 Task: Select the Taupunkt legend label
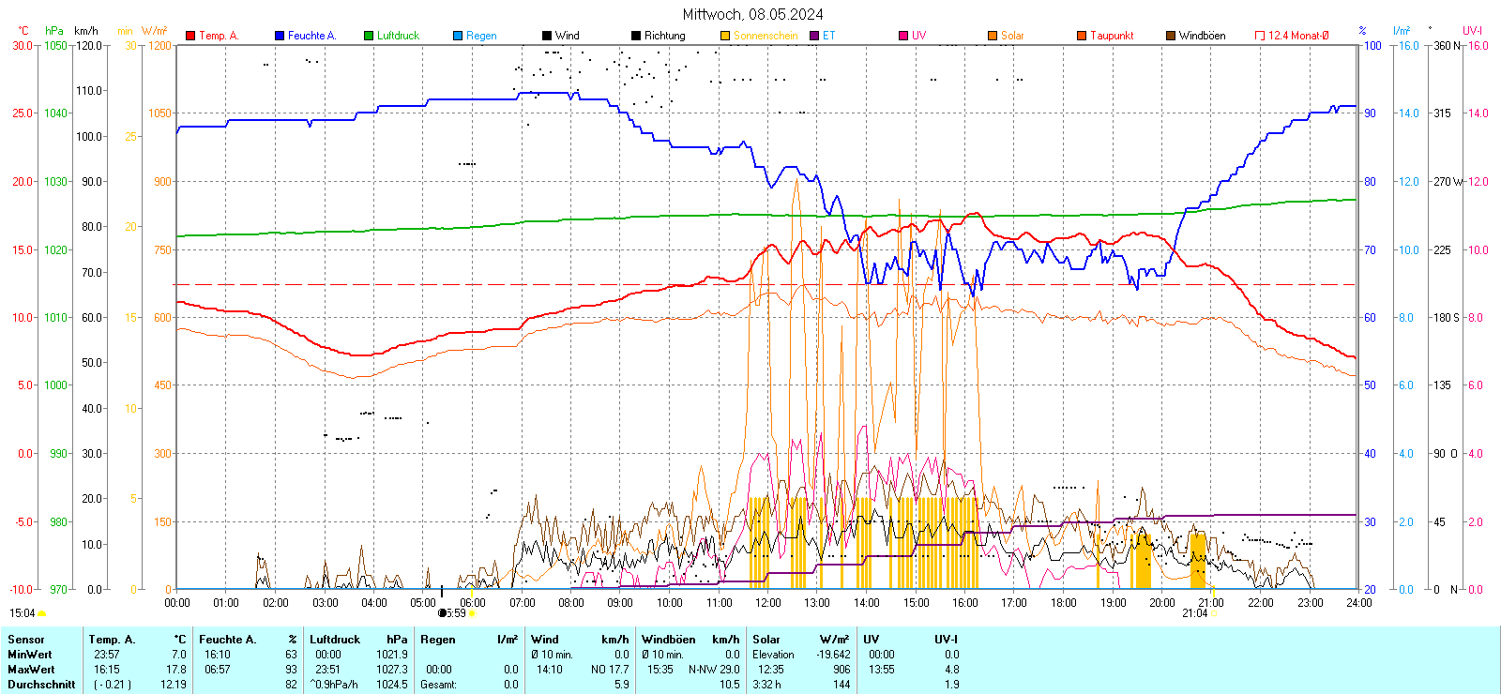[1112, 36]
